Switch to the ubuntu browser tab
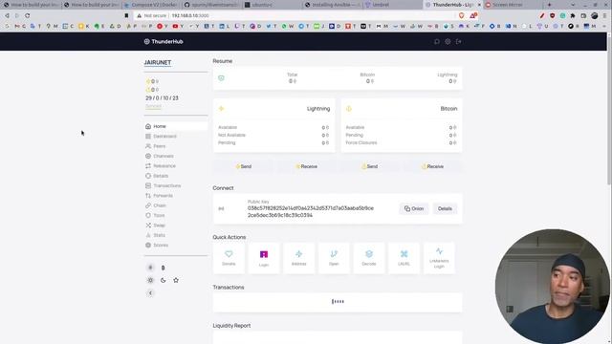Screen dimensions: 612x344 (x=273, y=5)
